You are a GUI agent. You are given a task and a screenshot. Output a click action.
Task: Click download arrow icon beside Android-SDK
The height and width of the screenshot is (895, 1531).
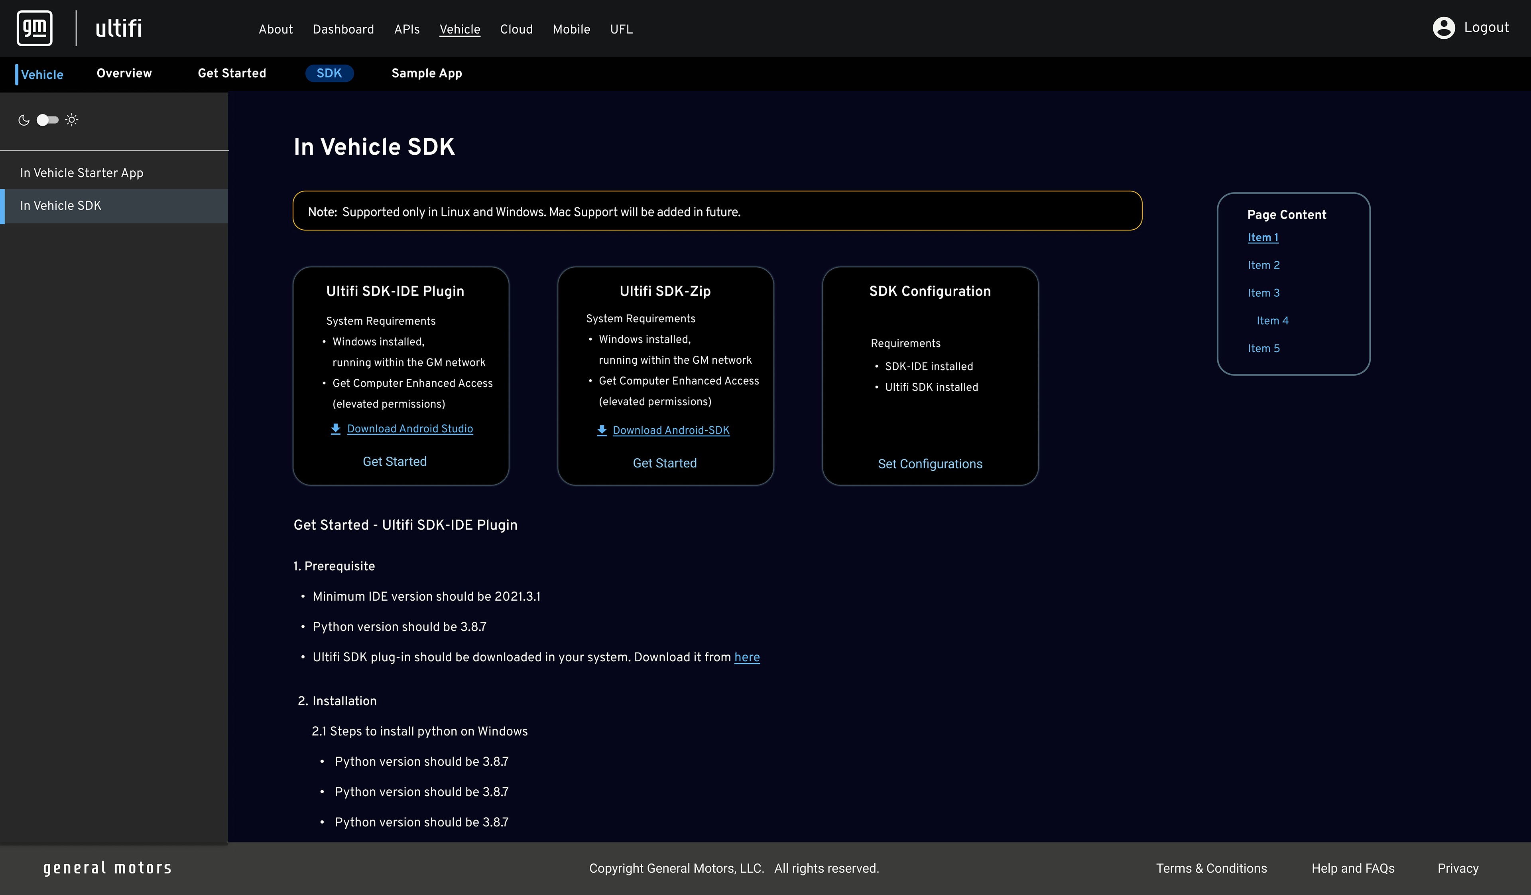(x=602, y=430)
